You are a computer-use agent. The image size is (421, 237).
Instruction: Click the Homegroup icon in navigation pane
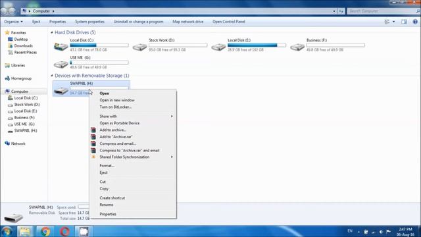(7, 78)
